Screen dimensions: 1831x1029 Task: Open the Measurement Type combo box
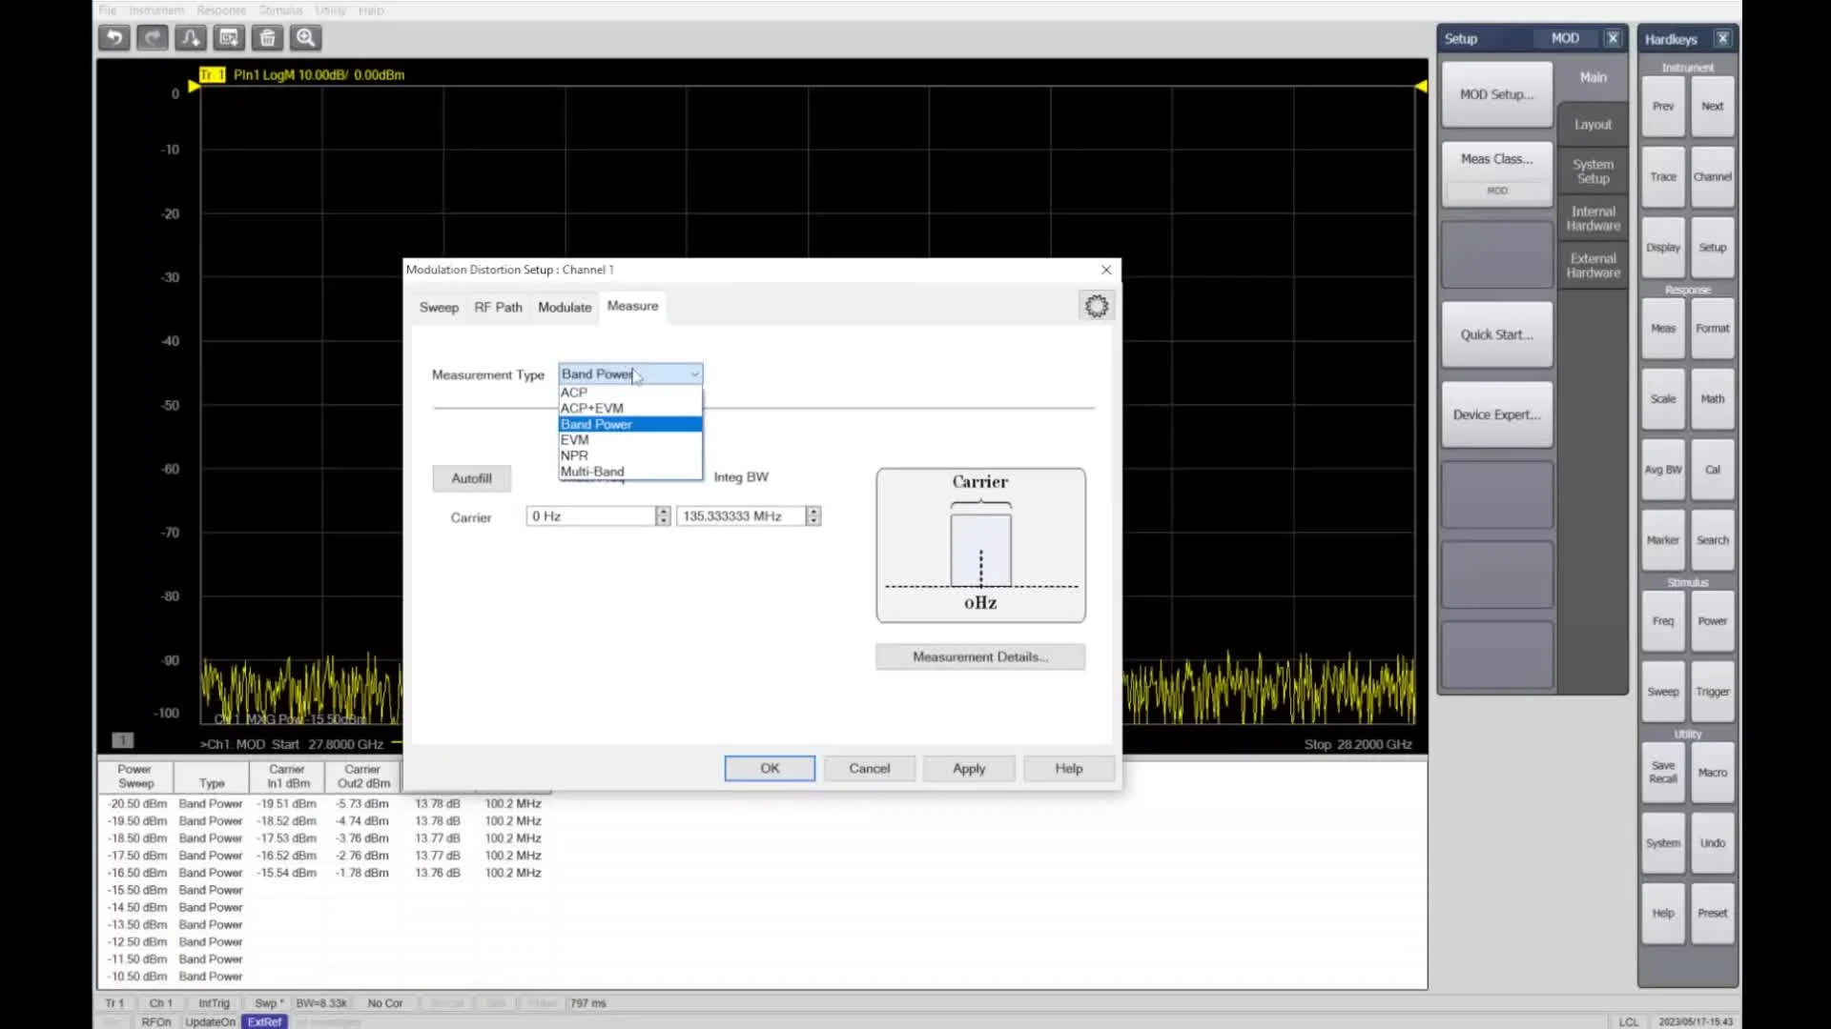coord(630,373)
